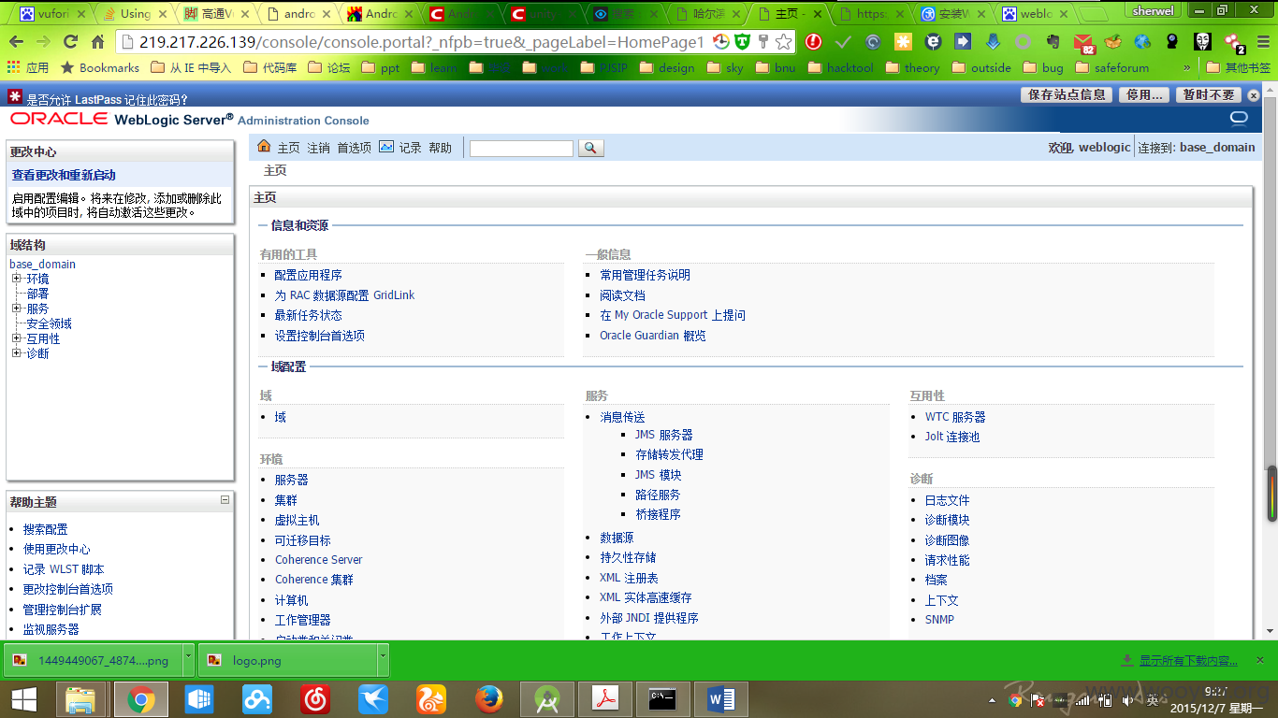Viewport: 1278px width, 718px height.
Task: Click the 暂时不要 button
Action: (1208, 94)
